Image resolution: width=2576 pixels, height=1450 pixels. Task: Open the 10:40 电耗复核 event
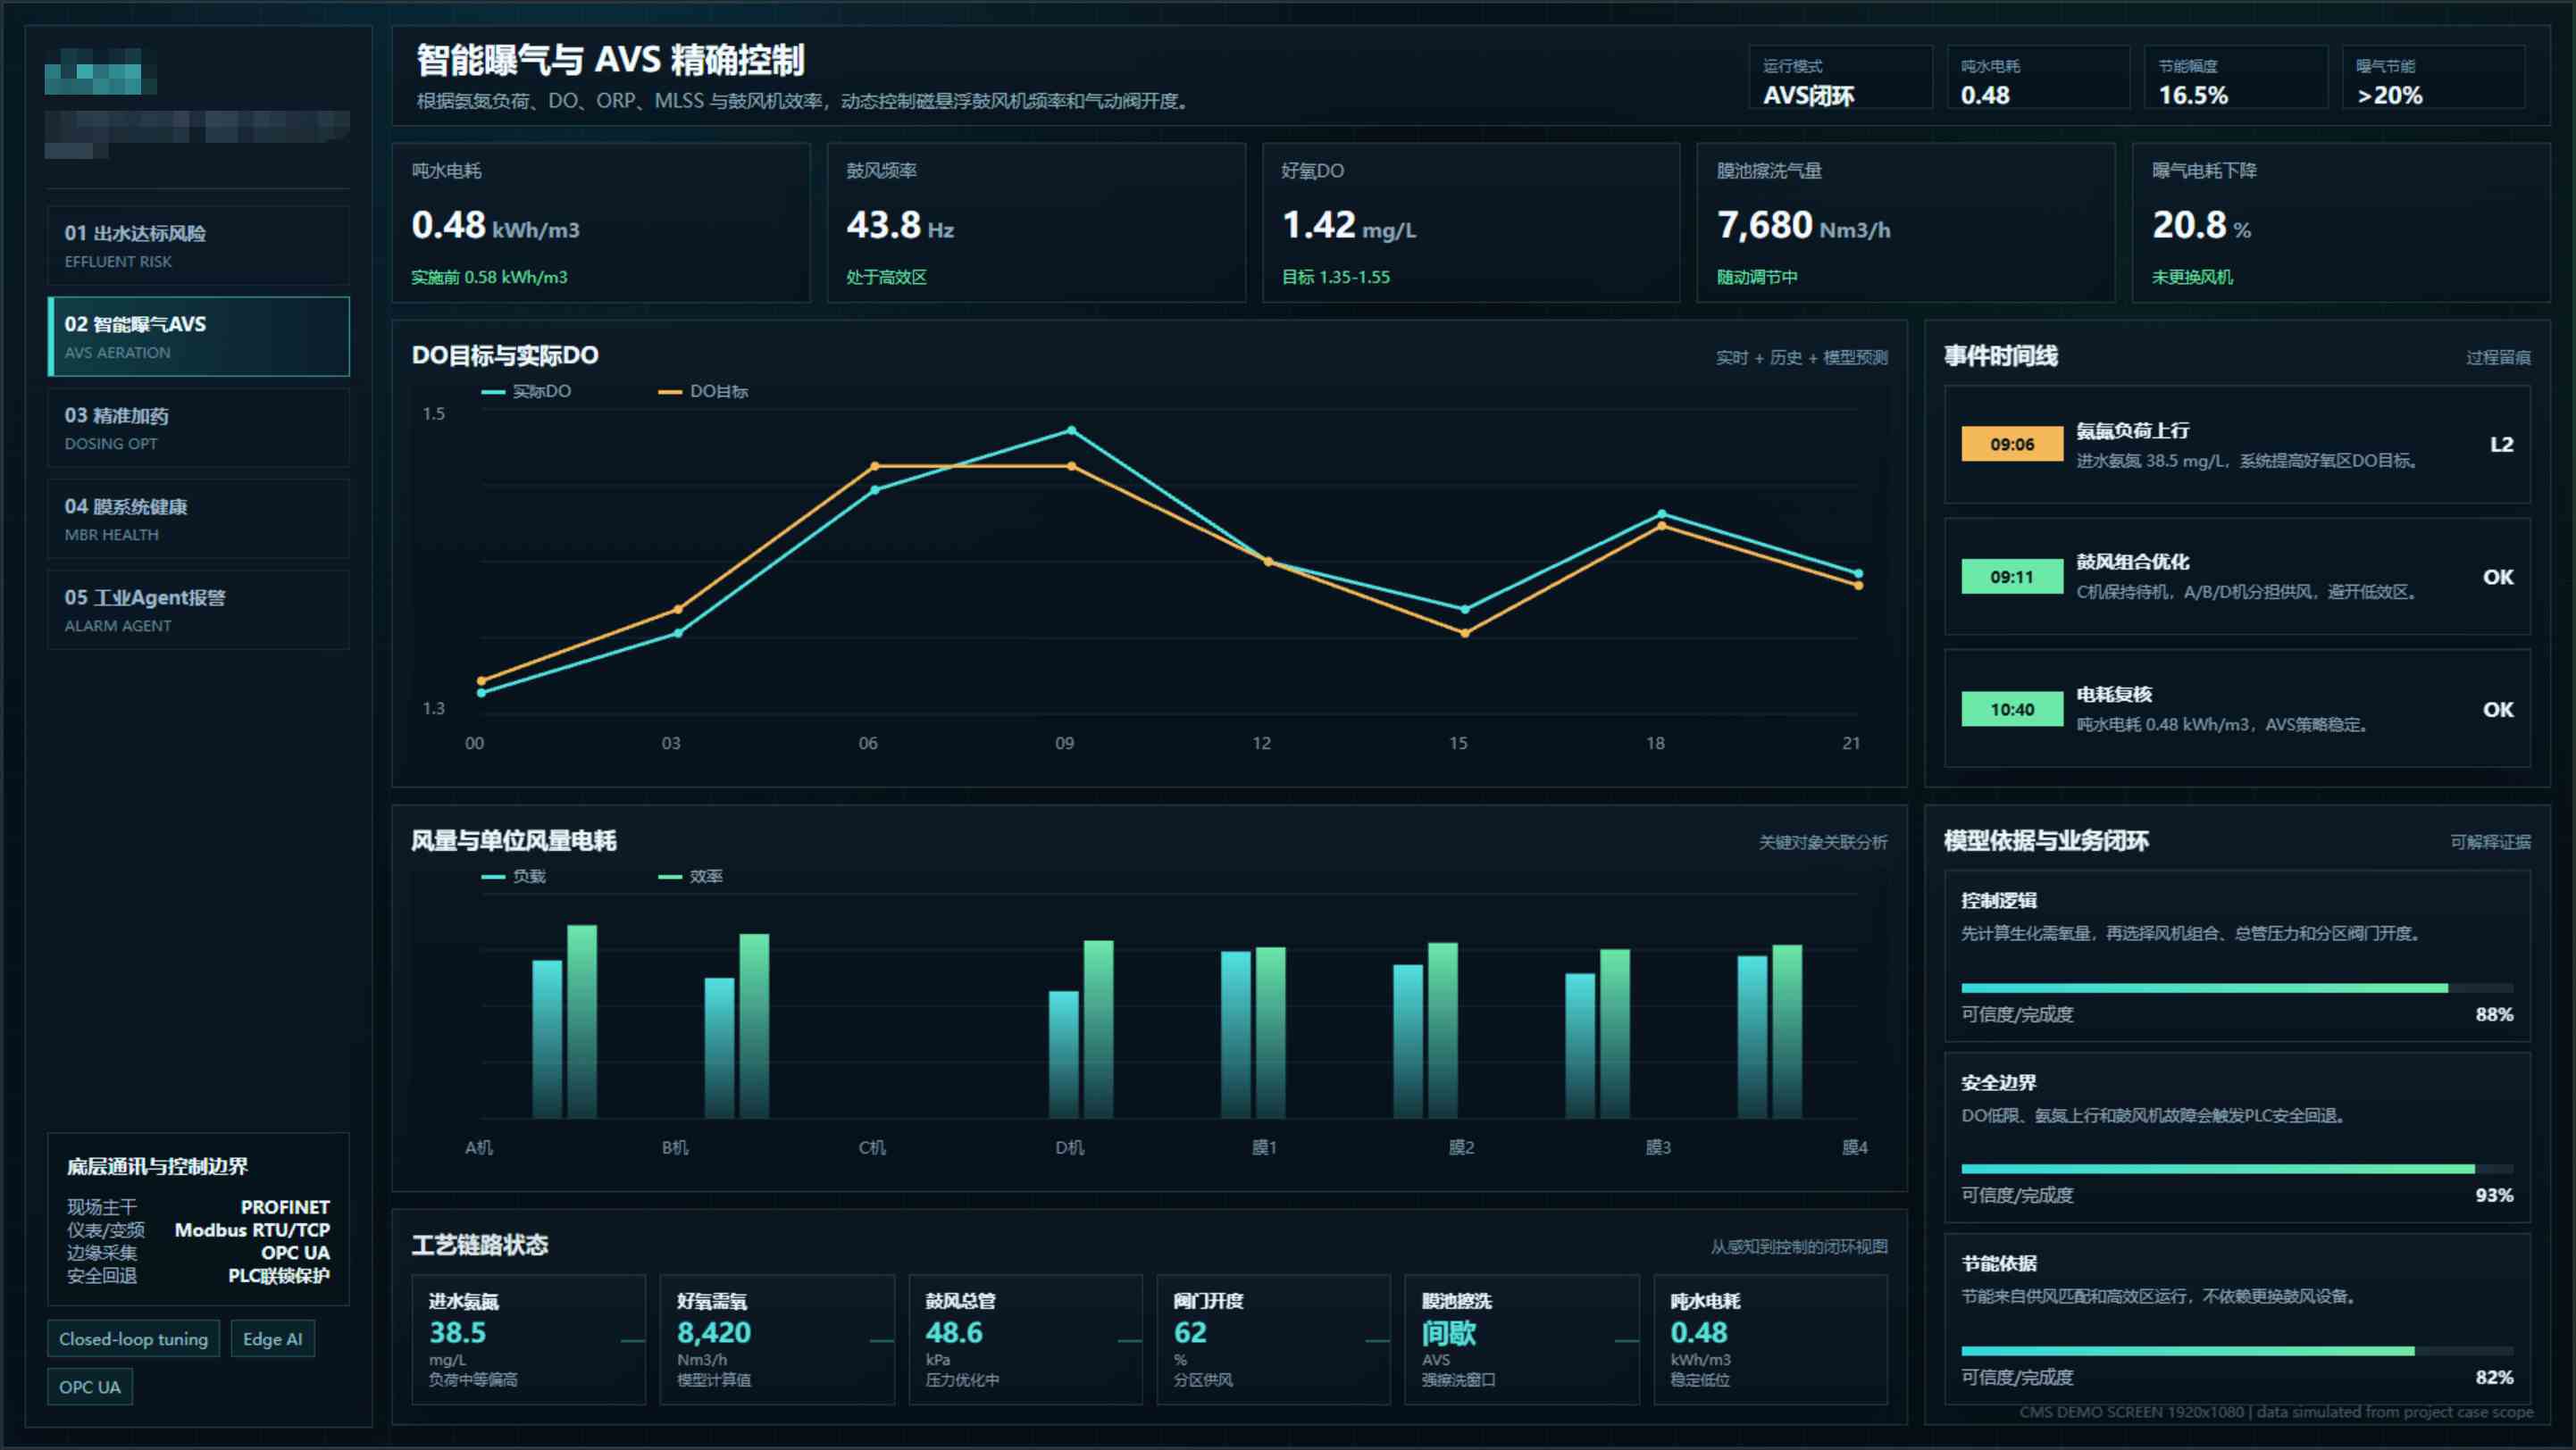click(x=2237, y=710)
